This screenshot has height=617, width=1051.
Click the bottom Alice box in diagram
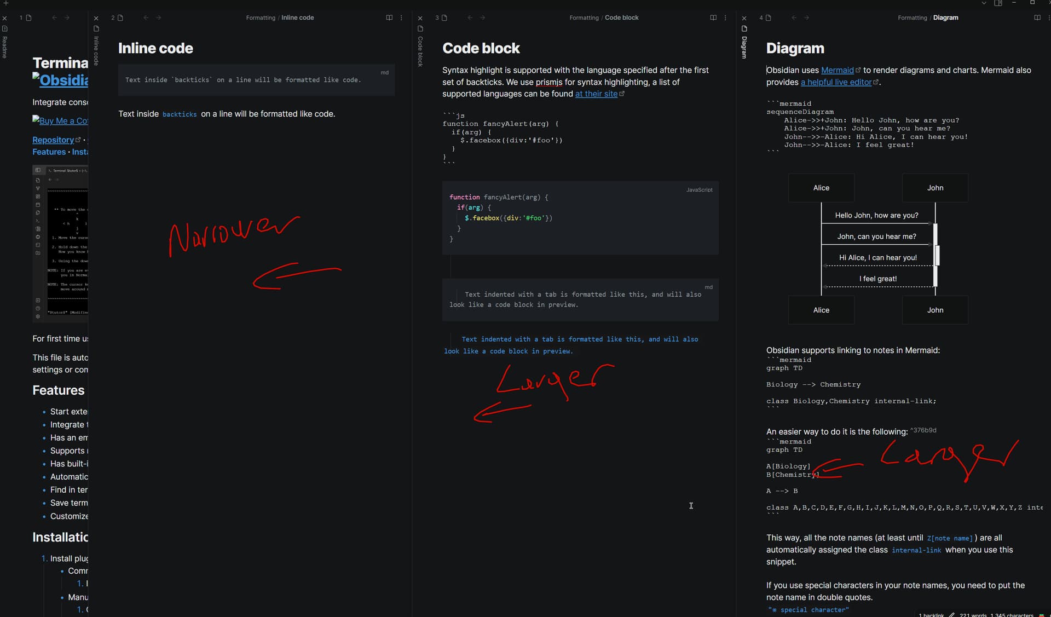[x=821, y=310]
